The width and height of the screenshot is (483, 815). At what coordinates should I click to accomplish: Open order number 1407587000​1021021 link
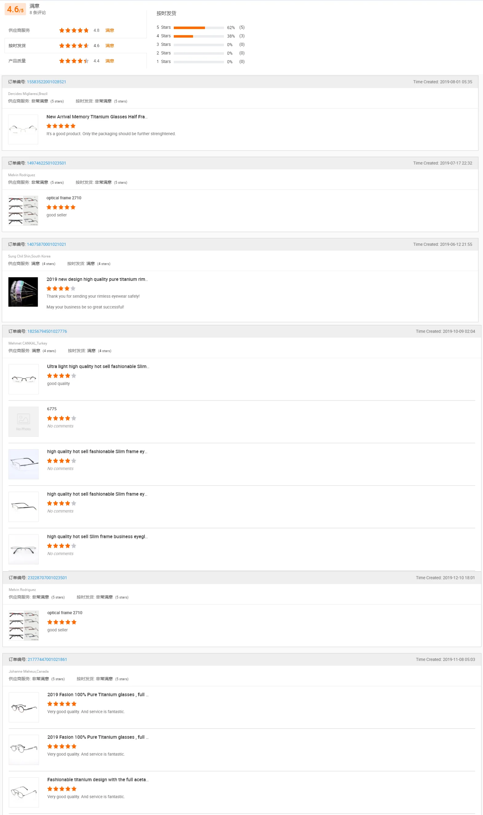46,245
